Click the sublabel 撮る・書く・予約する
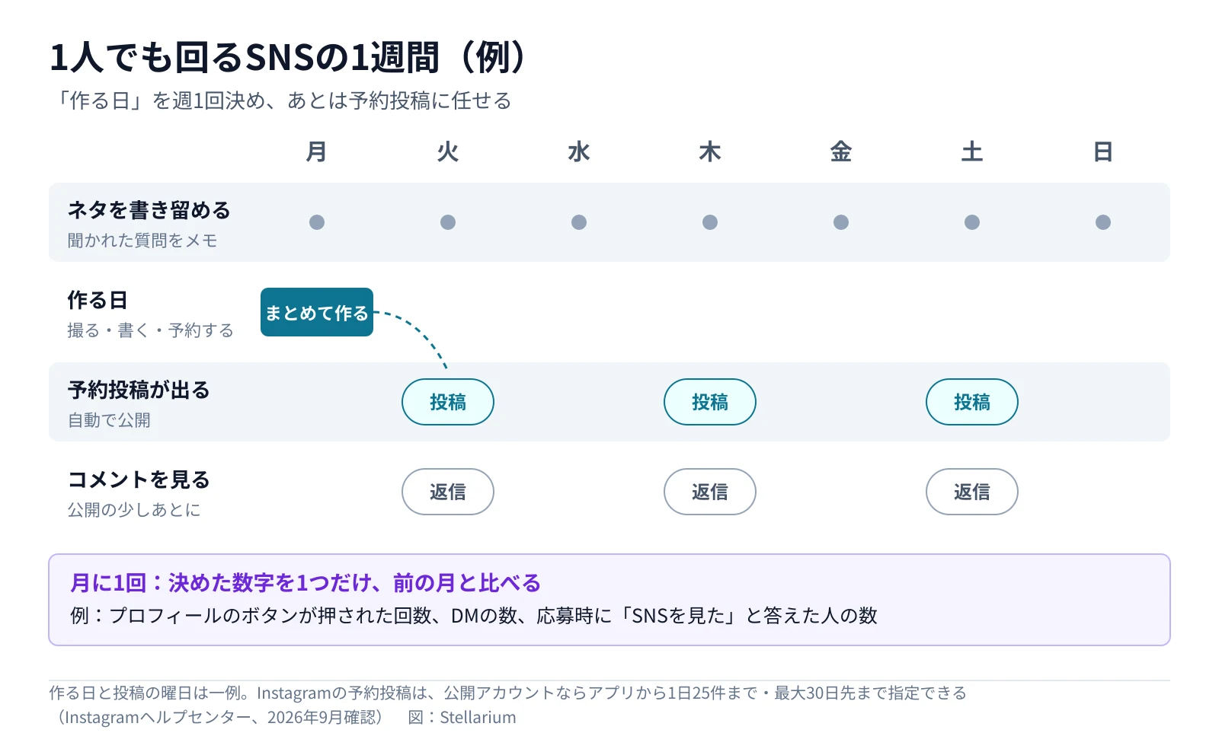Viewport: 1219px width, 752px height. point(150,330)
